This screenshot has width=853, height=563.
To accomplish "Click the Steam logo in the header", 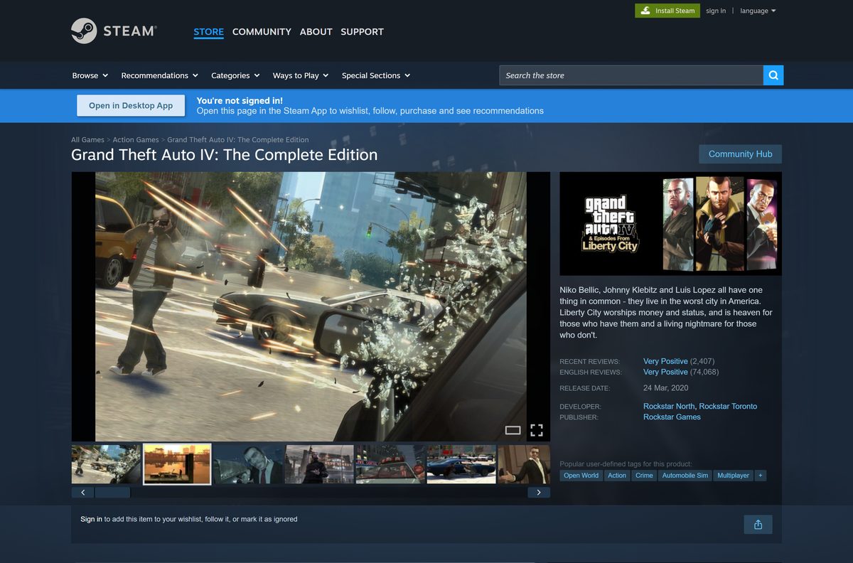I will (114, 31).
